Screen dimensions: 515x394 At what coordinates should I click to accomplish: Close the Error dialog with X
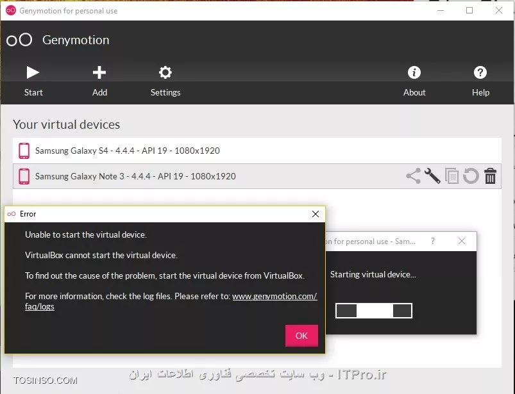(316, 214)
